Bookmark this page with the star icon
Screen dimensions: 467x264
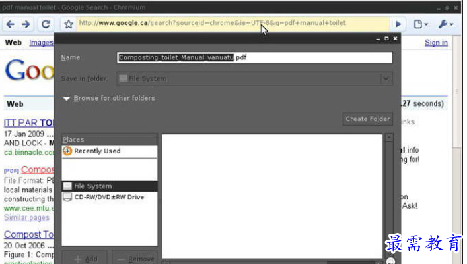click(69, 24)
